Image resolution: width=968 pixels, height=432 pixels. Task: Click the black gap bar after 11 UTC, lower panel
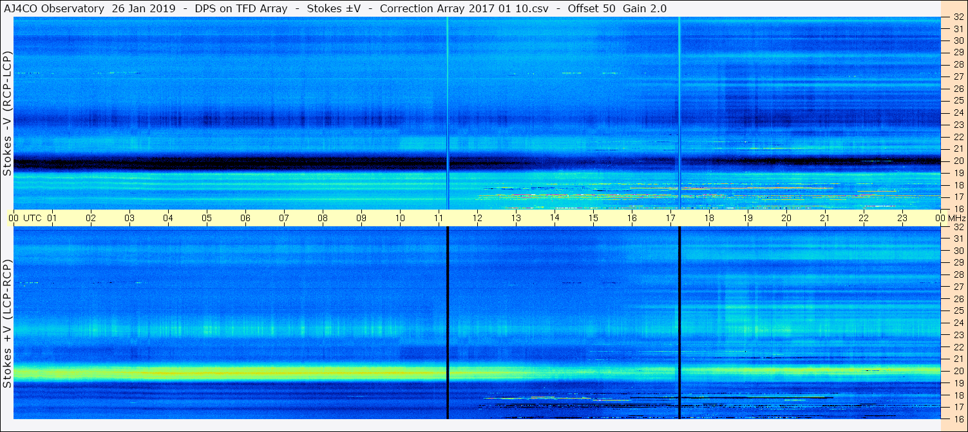[447, 323]
